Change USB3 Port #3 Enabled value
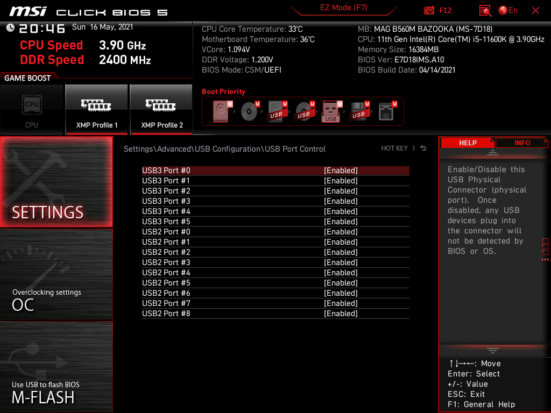 [341, 201]
